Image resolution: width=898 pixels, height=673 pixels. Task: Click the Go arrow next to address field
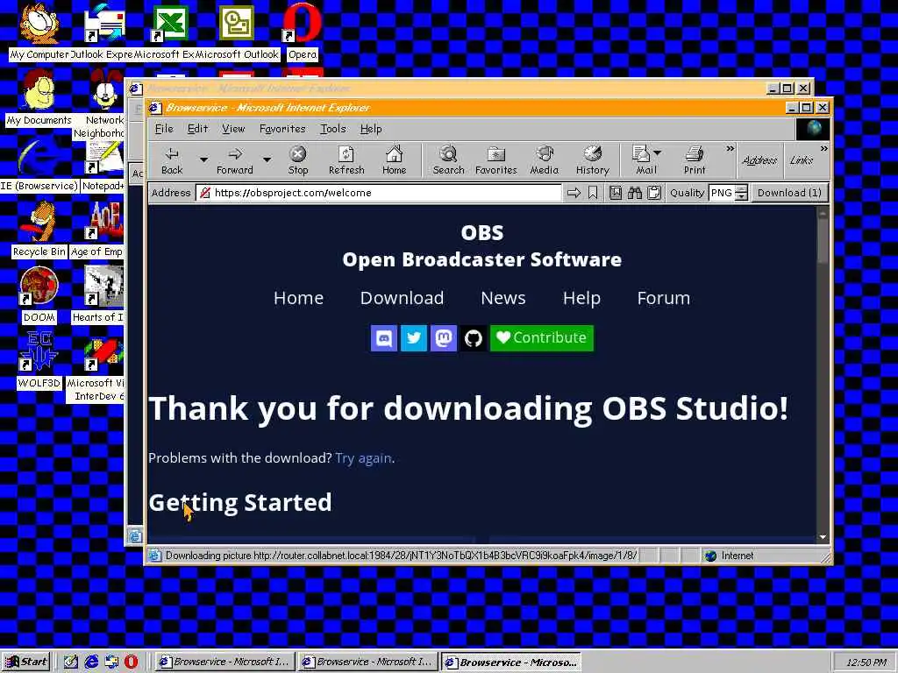[x=574, y=193]
